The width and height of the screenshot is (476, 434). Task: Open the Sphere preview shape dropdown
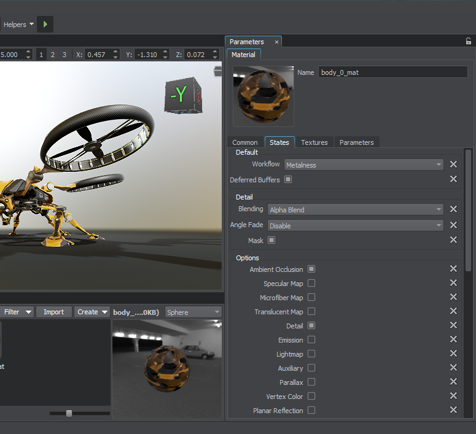coord(193,312)
